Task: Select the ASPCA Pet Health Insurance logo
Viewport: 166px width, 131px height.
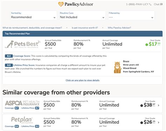Action: point(22,103)
